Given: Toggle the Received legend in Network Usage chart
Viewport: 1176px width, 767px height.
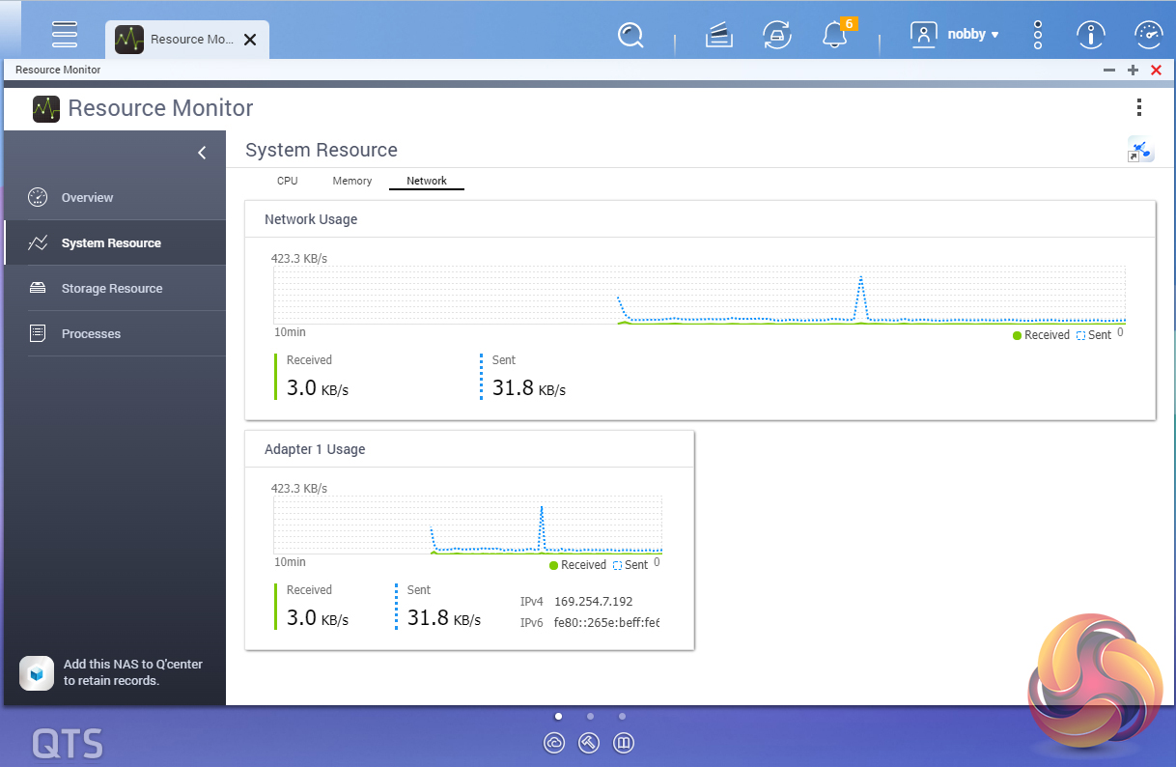Looking at the screenshot, I should pyautogui.click(x=1041, y=335).
